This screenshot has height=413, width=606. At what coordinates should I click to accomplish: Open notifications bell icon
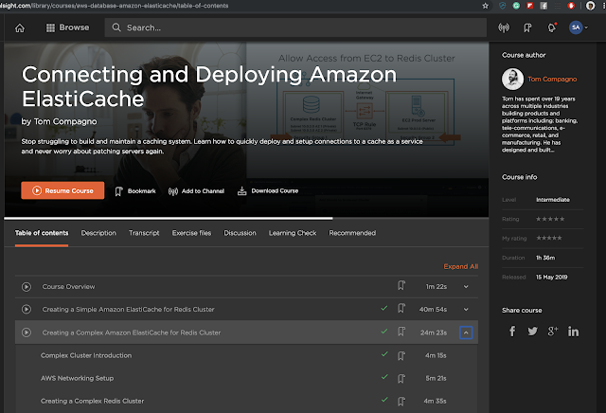[x=551, y=27]
